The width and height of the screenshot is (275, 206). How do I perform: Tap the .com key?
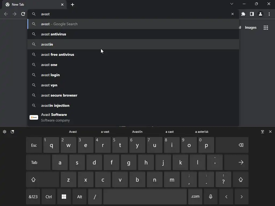tap(195, 197)
